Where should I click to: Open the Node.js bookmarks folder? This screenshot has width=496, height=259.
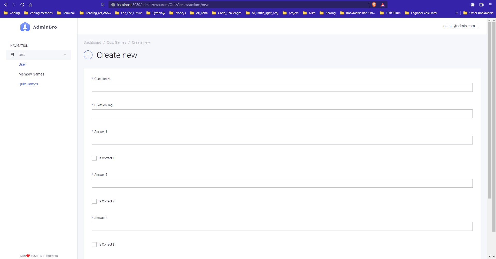[x=177, y=13]
